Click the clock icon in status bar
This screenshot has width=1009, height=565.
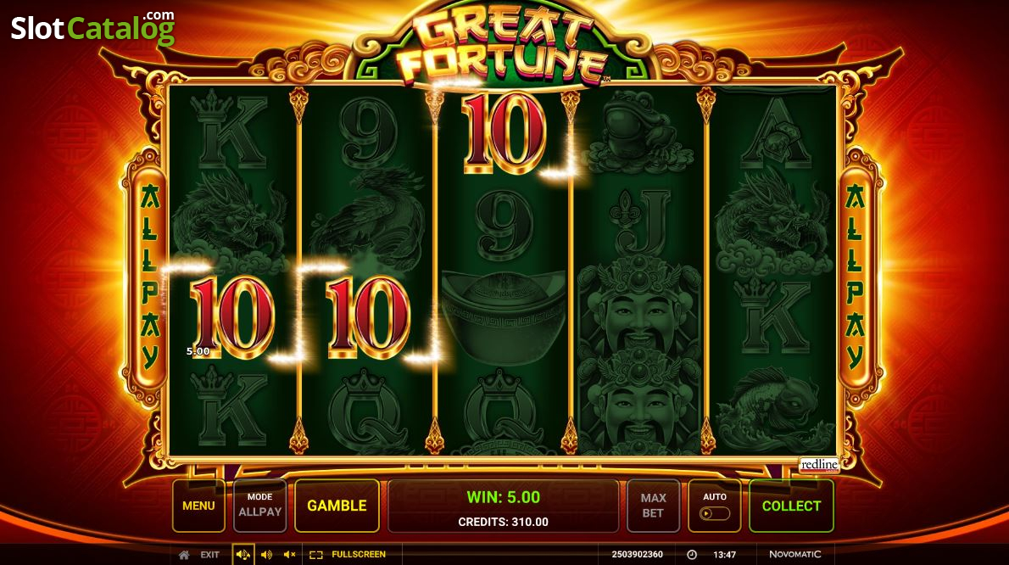point(692,554)
